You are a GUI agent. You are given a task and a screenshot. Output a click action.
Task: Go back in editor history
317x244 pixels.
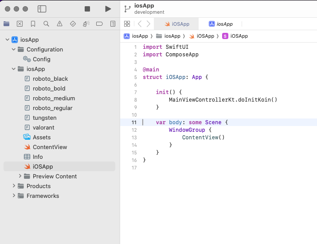click(140, 24)
